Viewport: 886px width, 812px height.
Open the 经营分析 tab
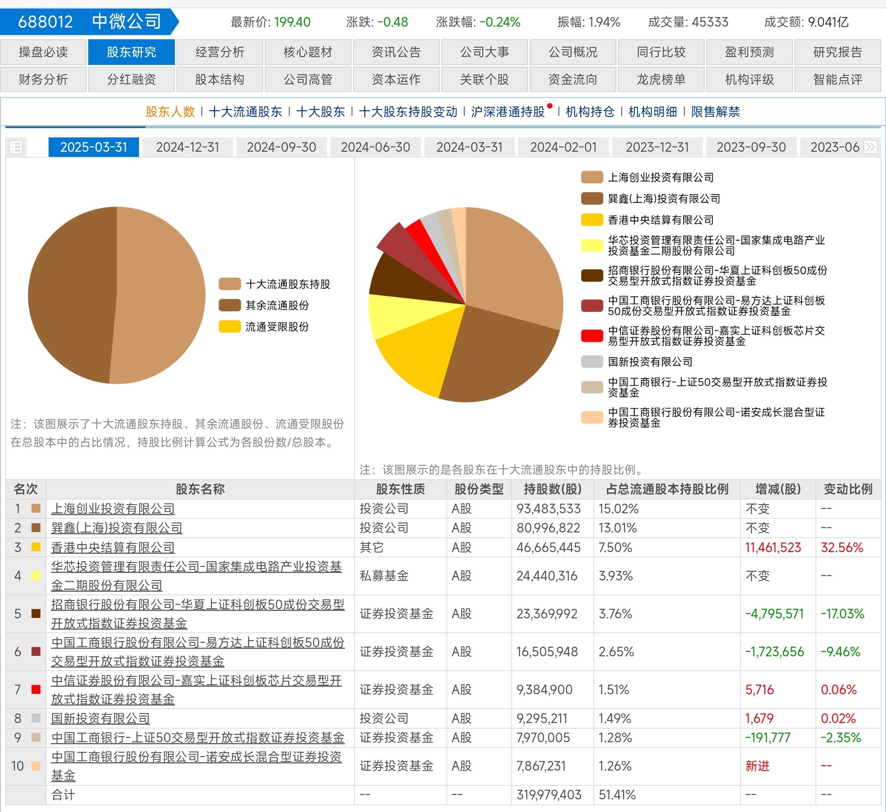pos(220,52)
